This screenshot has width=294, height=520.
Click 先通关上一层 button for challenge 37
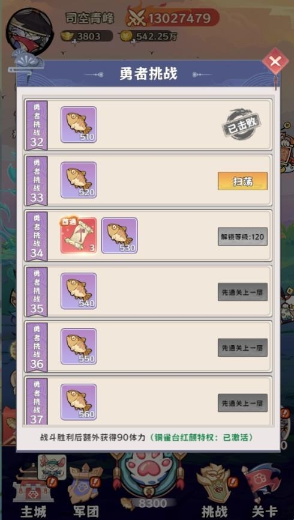(x=242, y=403)
